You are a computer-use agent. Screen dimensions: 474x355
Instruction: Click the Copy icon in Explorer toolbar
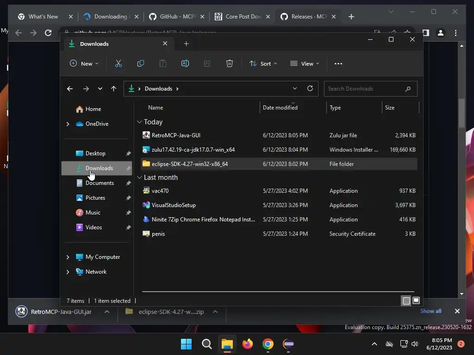click(x=141, y=63)
